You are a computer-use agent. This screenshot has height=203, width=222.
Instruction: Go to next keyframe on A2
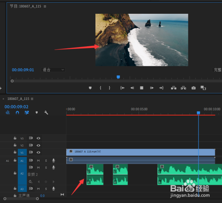pos(54,182)
